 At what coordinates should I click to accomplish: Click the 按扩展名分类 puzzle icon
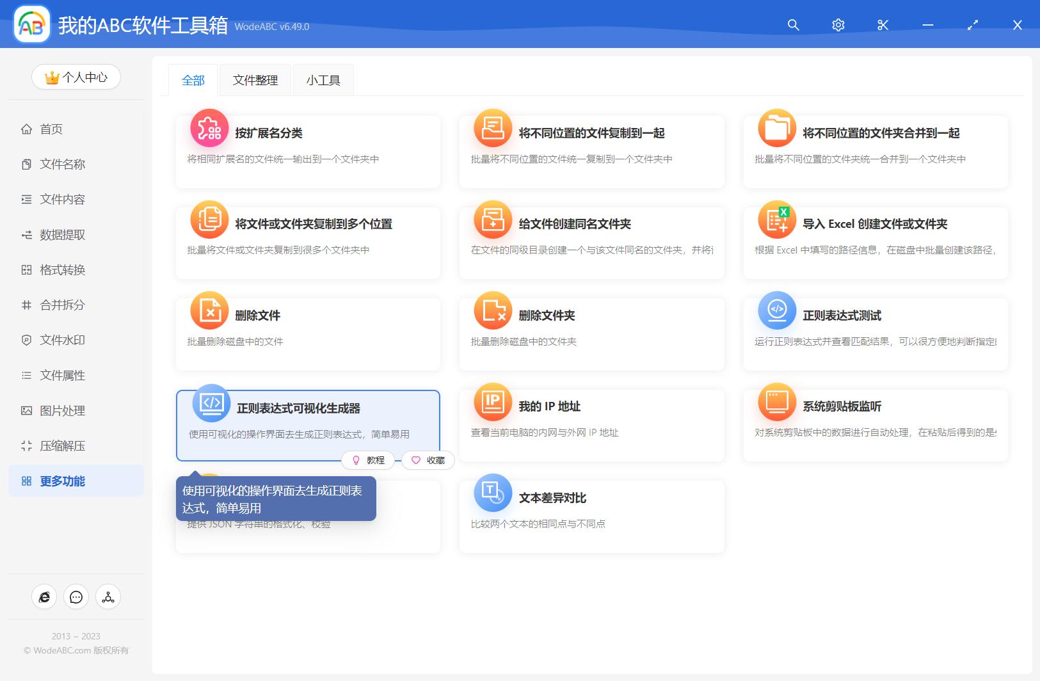pos(209,129)
